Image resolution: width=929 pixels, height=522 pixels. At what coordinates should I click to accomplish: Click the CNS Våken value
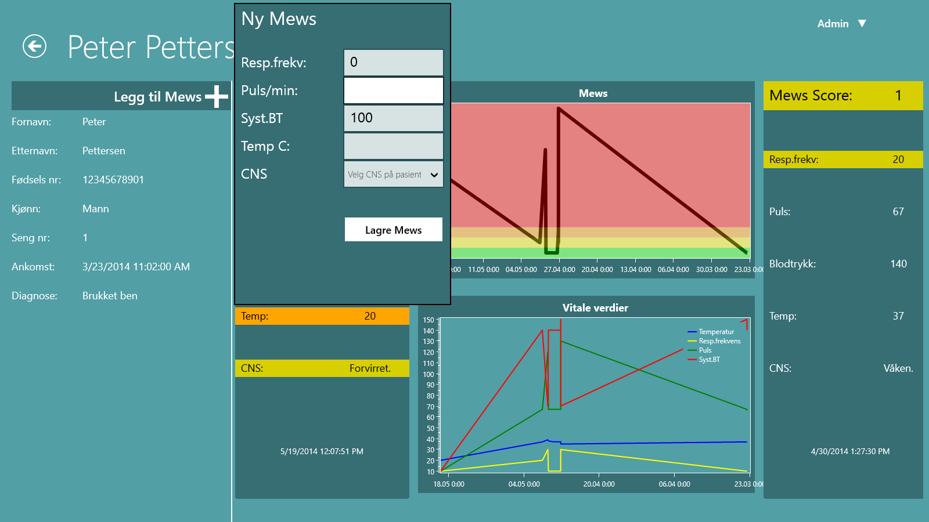898,368
